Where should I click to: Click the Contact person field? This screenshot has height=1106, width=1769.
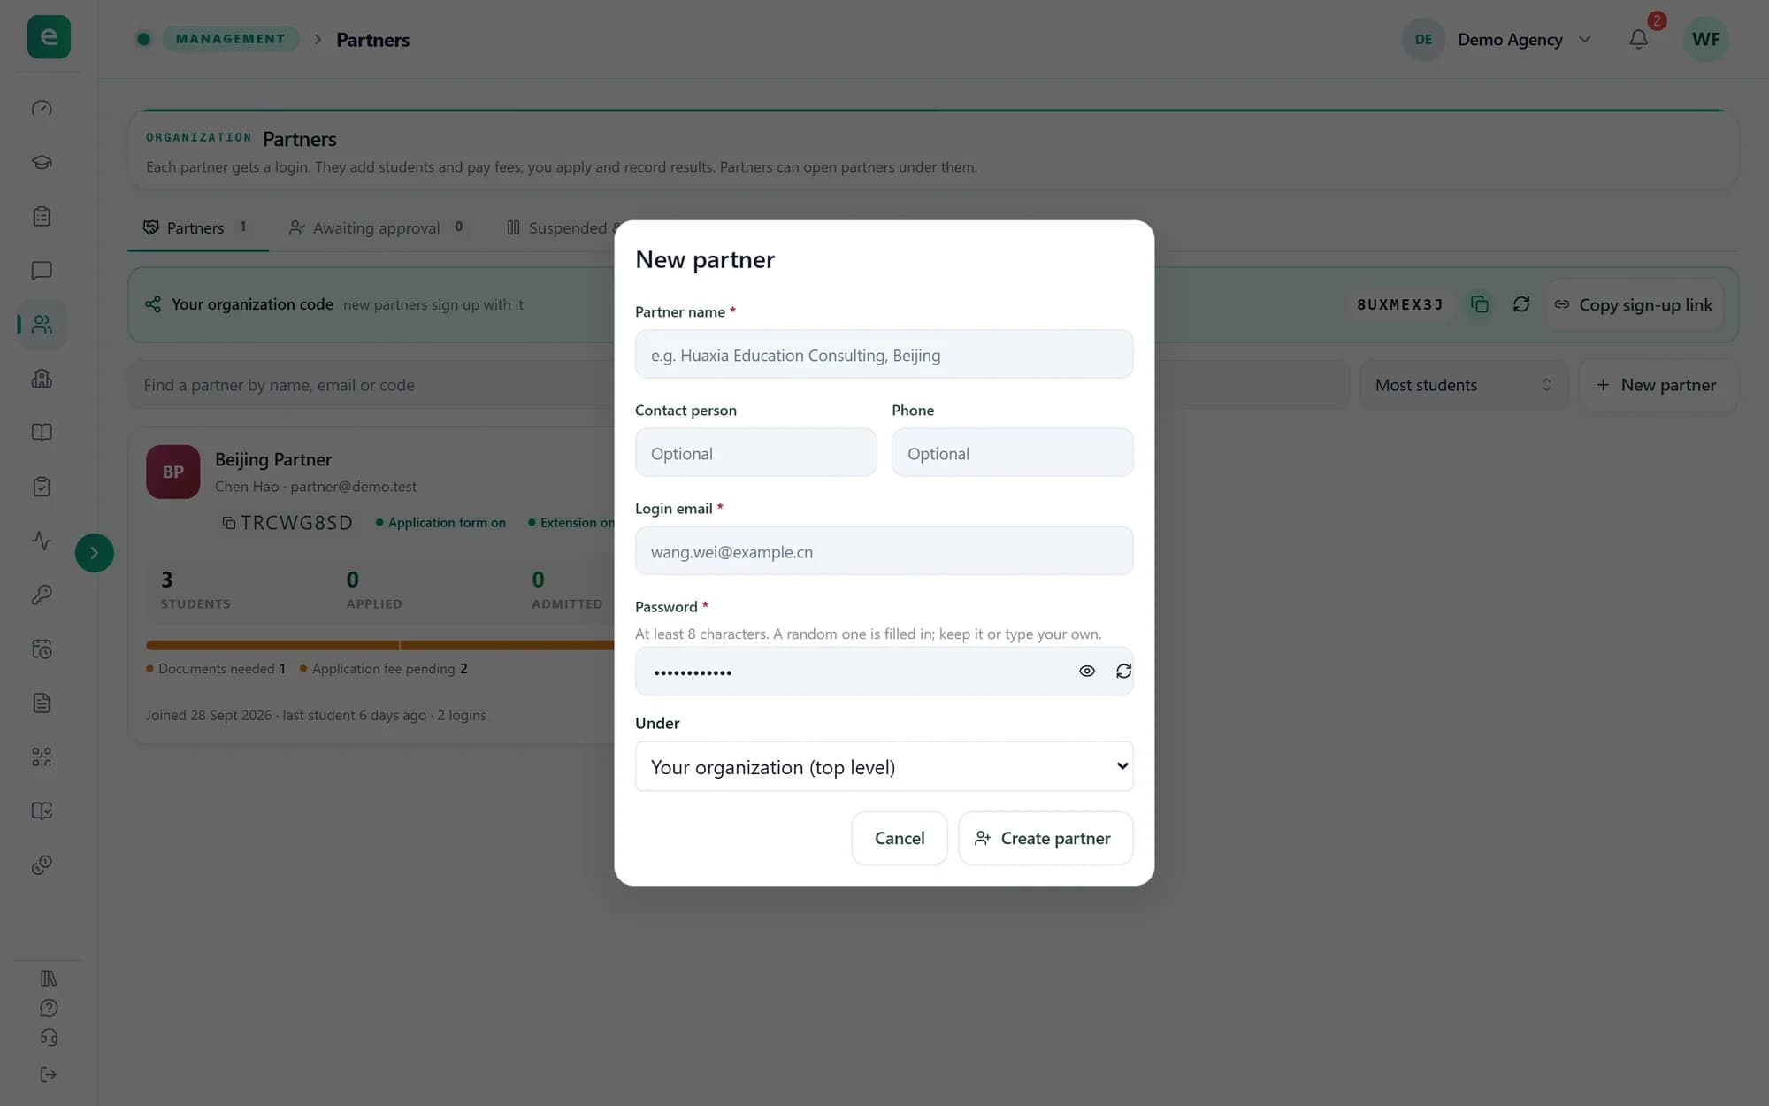point(755,452)
